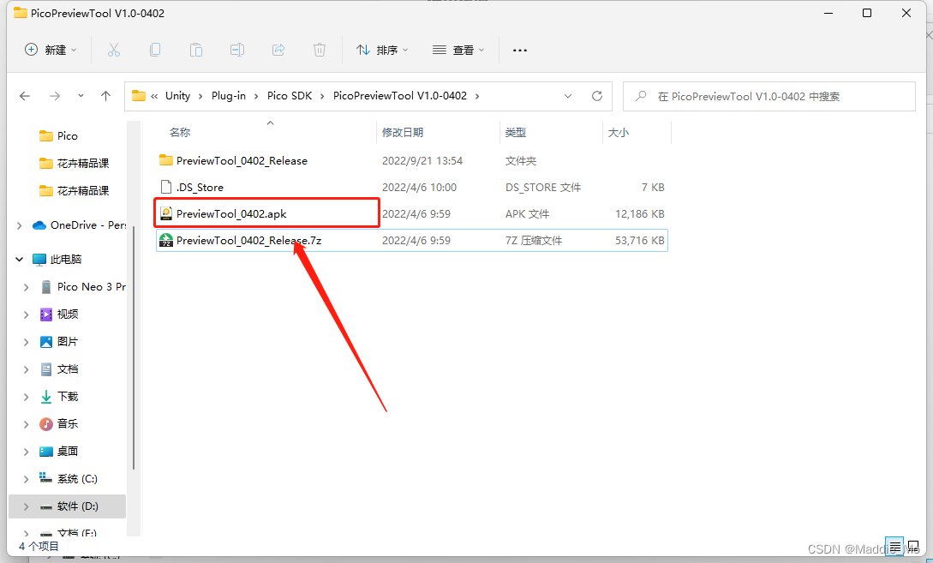This screenshot has height=563, width=933.
Task: Open System 系统 (C:) drive
Action: 69,478
